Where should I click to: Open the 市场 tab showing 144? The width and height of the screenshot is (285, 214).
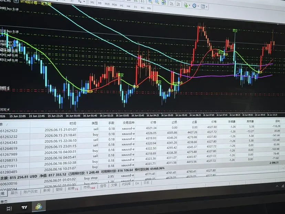click(x=89, y=187)
